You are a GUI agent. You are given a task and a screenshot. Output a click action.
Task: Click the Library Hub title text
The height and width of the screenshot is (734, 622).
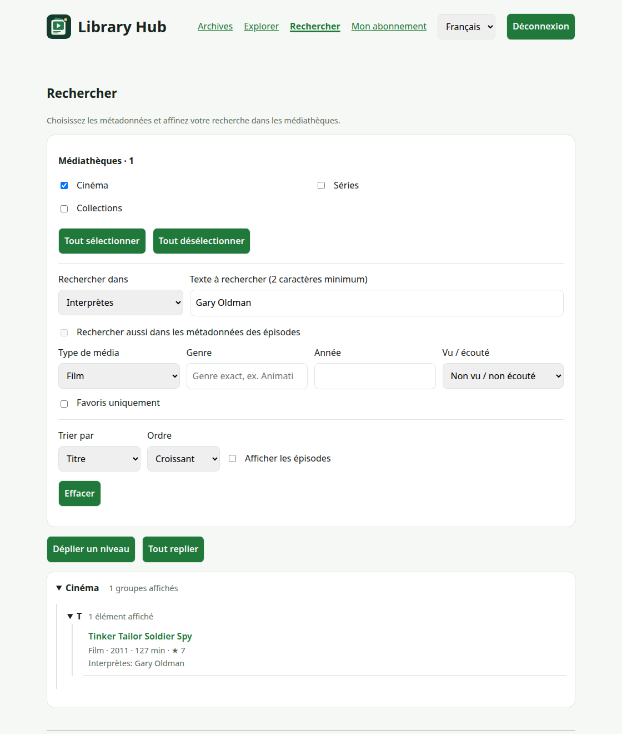(x=122, y=27)
